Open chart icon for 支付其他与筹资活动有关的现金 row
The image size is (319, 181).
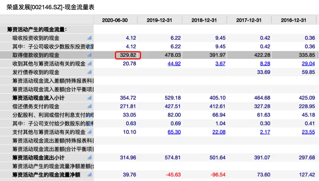[x=90, y=132]
